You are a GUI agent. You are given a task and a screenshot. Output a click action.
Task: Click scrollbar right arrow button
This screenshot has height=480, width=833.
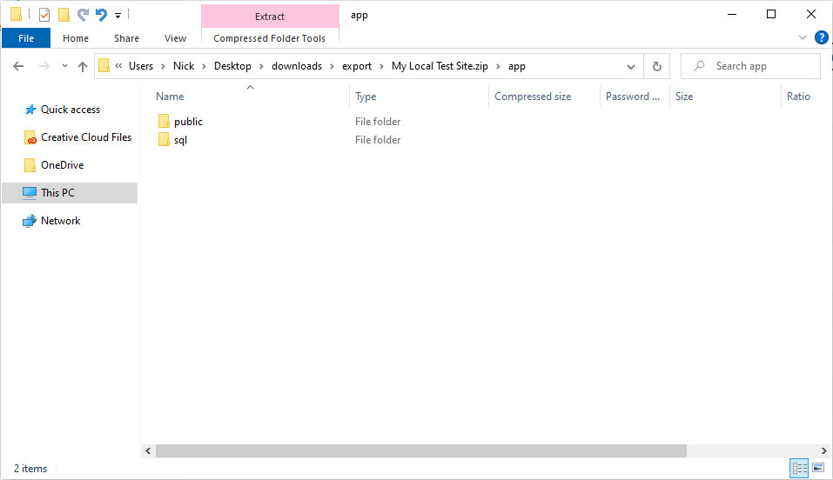click(823, 450)
